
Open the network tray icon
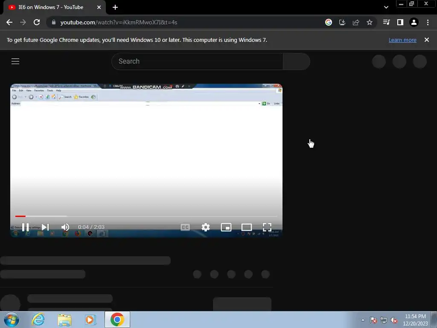(384, 320)
